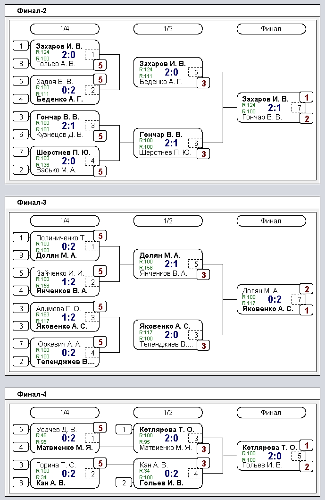
Task: Select Яковенко А. С. in the Финал-3 final match
Action: pyautogui.click(x=267, y=309)
